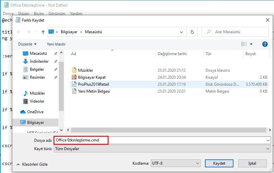Click the Back navigation arrow
Viewport: 274px width, 173px height.
(19, 32)
